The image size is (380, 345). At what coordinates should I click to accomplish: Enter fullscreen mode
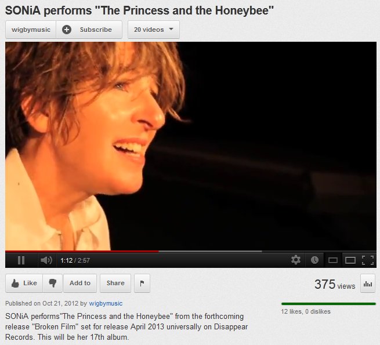point(368,260)
